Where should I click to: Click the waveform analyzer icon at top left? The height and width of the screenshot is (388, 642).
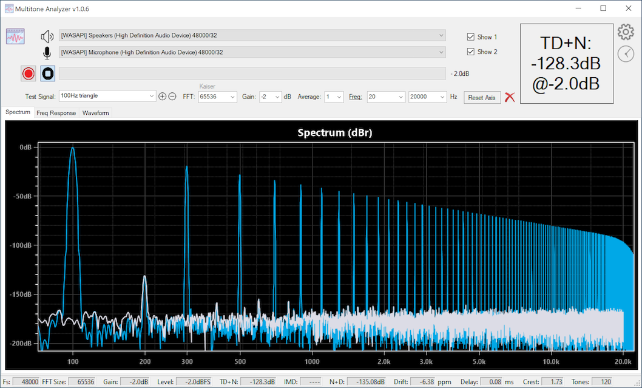coord(16,36)
